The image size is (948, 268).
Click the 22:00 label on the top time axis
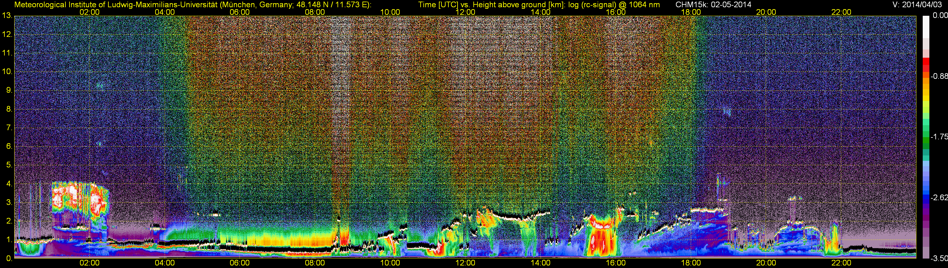pos(841,12)
